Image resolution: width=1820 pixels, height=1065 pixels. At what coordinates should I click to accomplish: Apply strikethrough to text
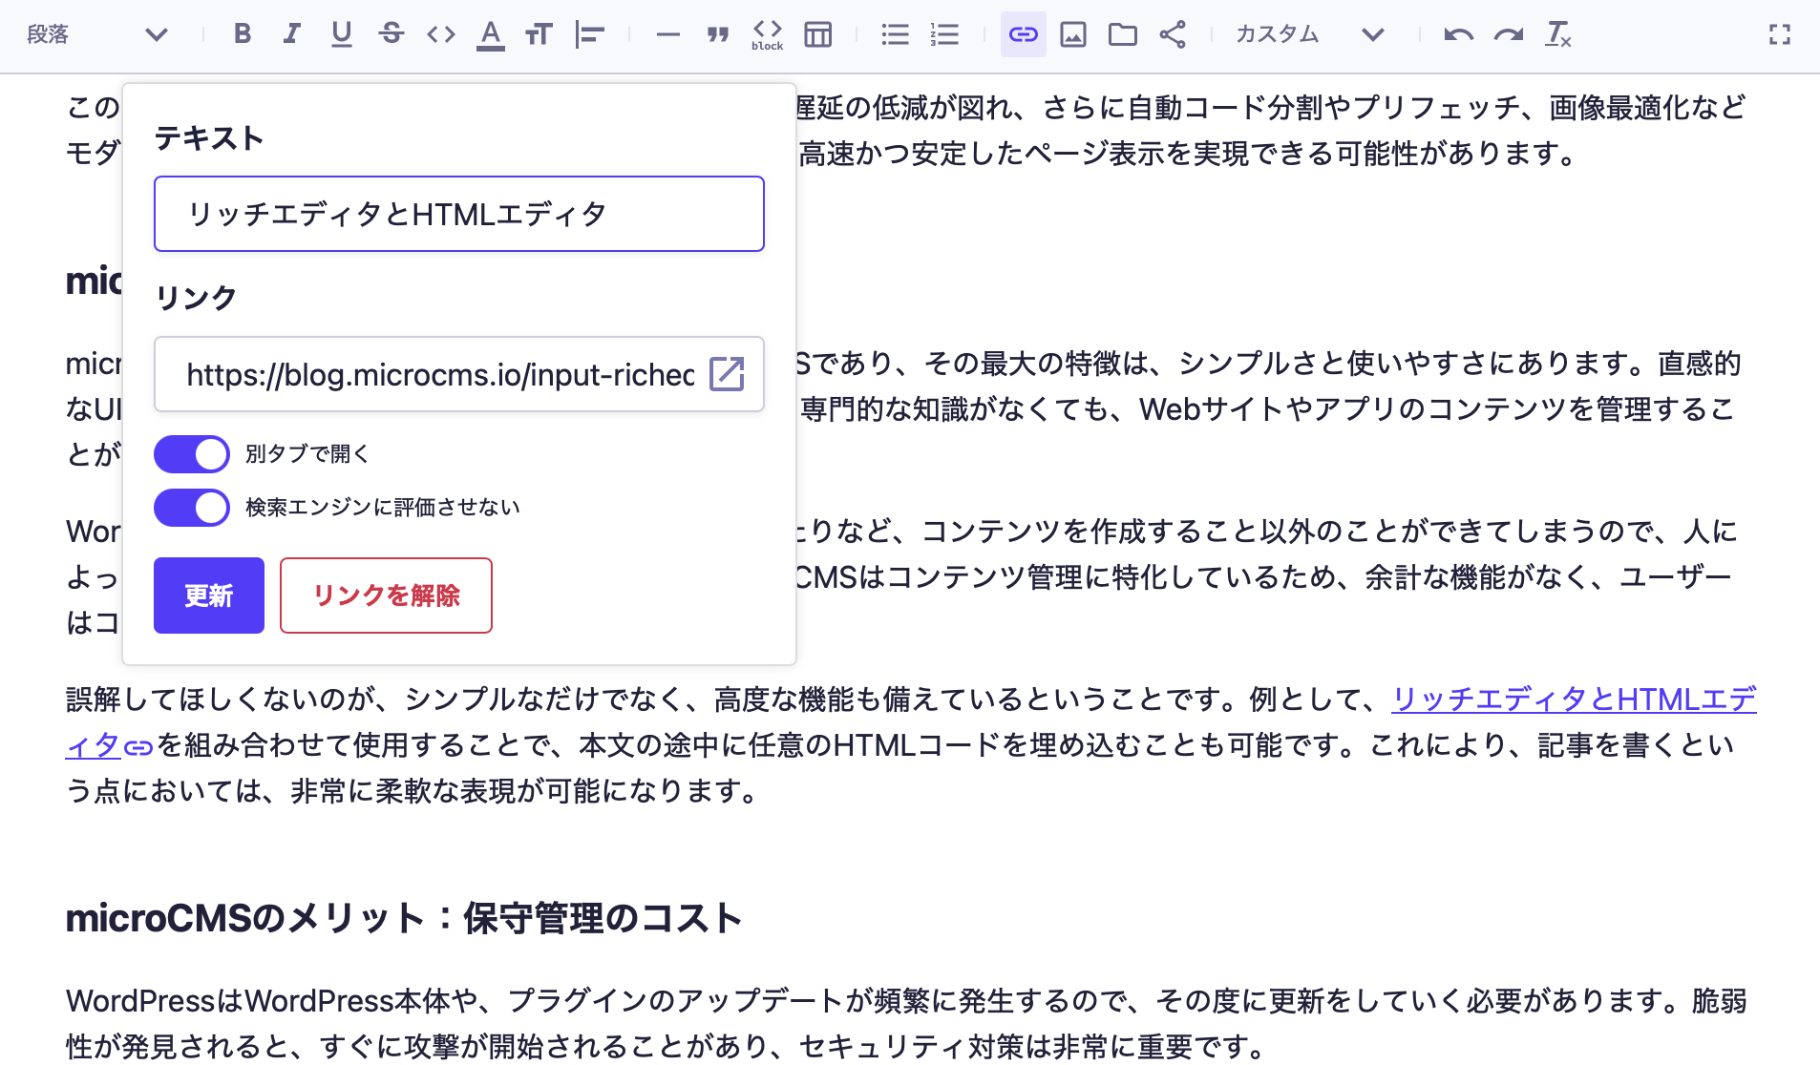[392, 34]
